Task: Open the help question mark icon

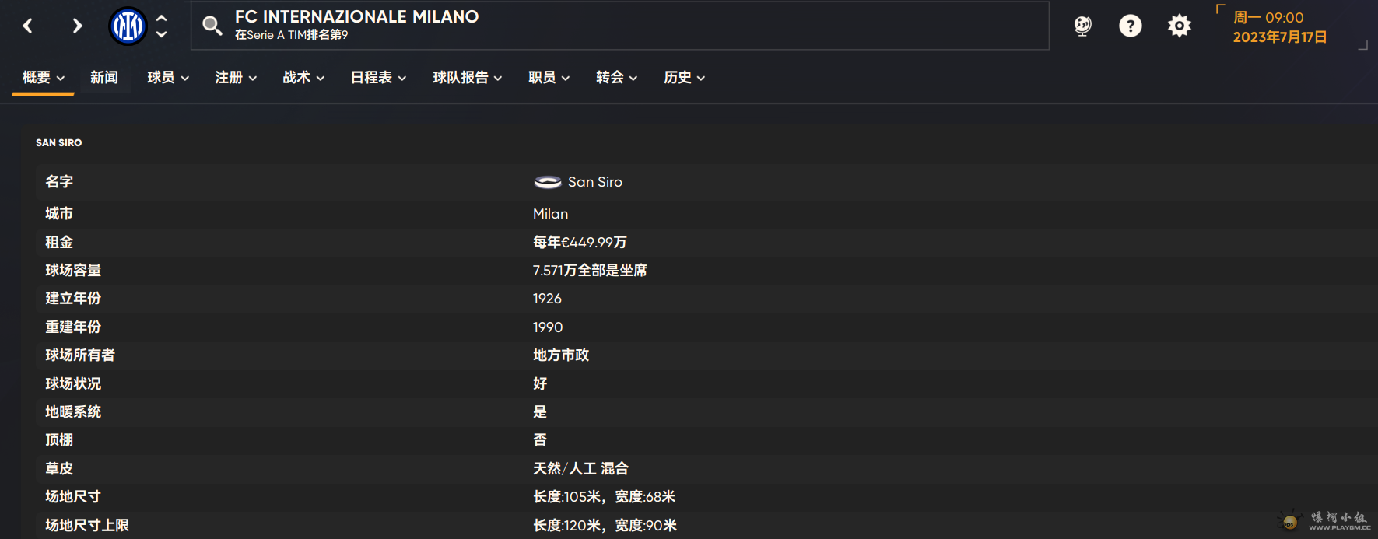Action: (x=1130, y=26)
